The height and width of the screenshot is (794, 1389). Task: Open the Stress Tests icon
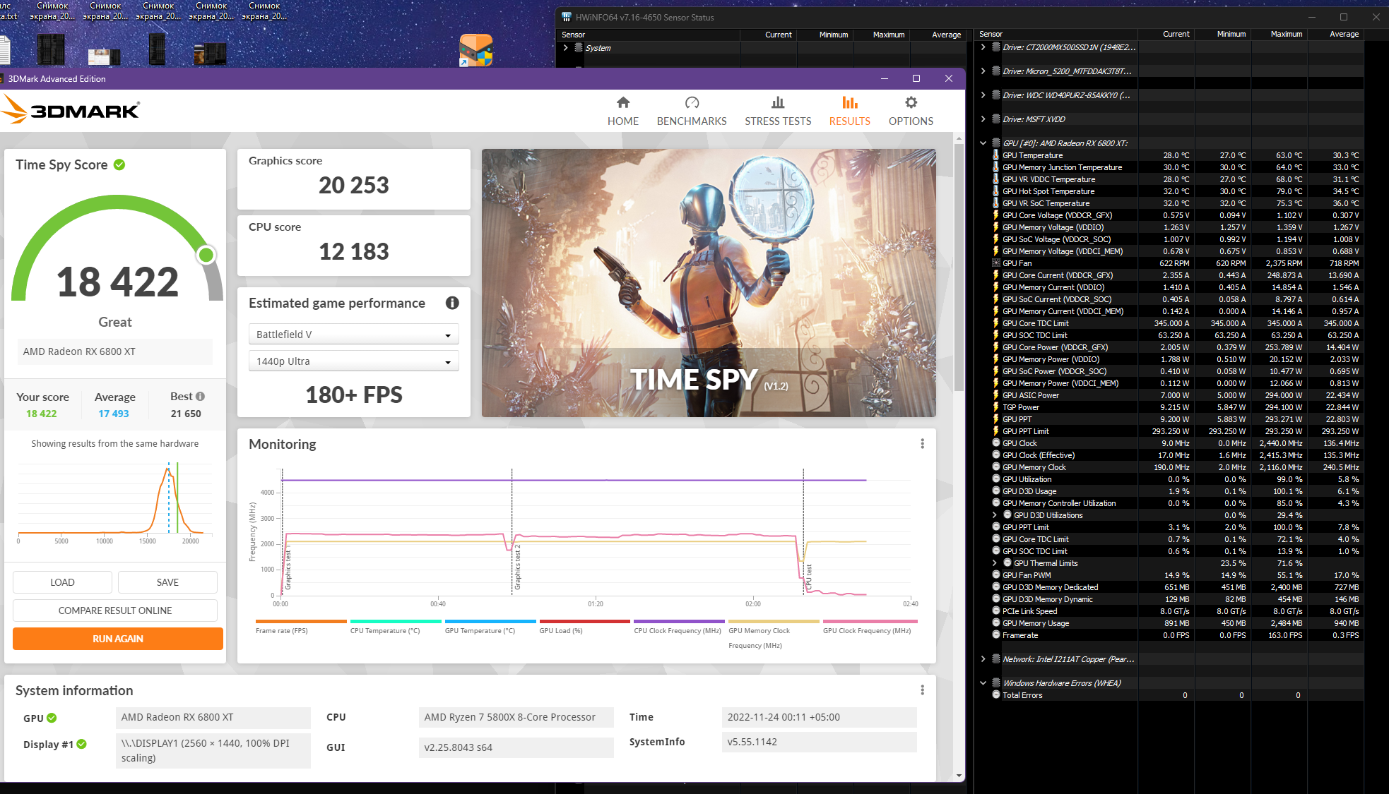point(777,103)
